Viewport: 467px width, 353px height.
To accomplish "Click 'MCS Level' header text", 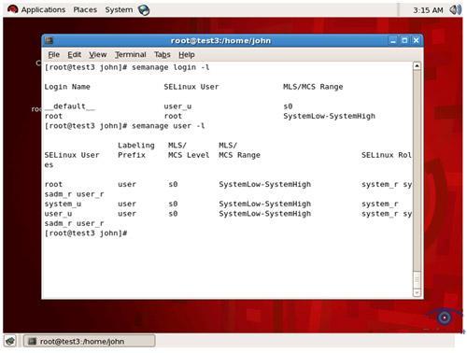I will point(189,155).
